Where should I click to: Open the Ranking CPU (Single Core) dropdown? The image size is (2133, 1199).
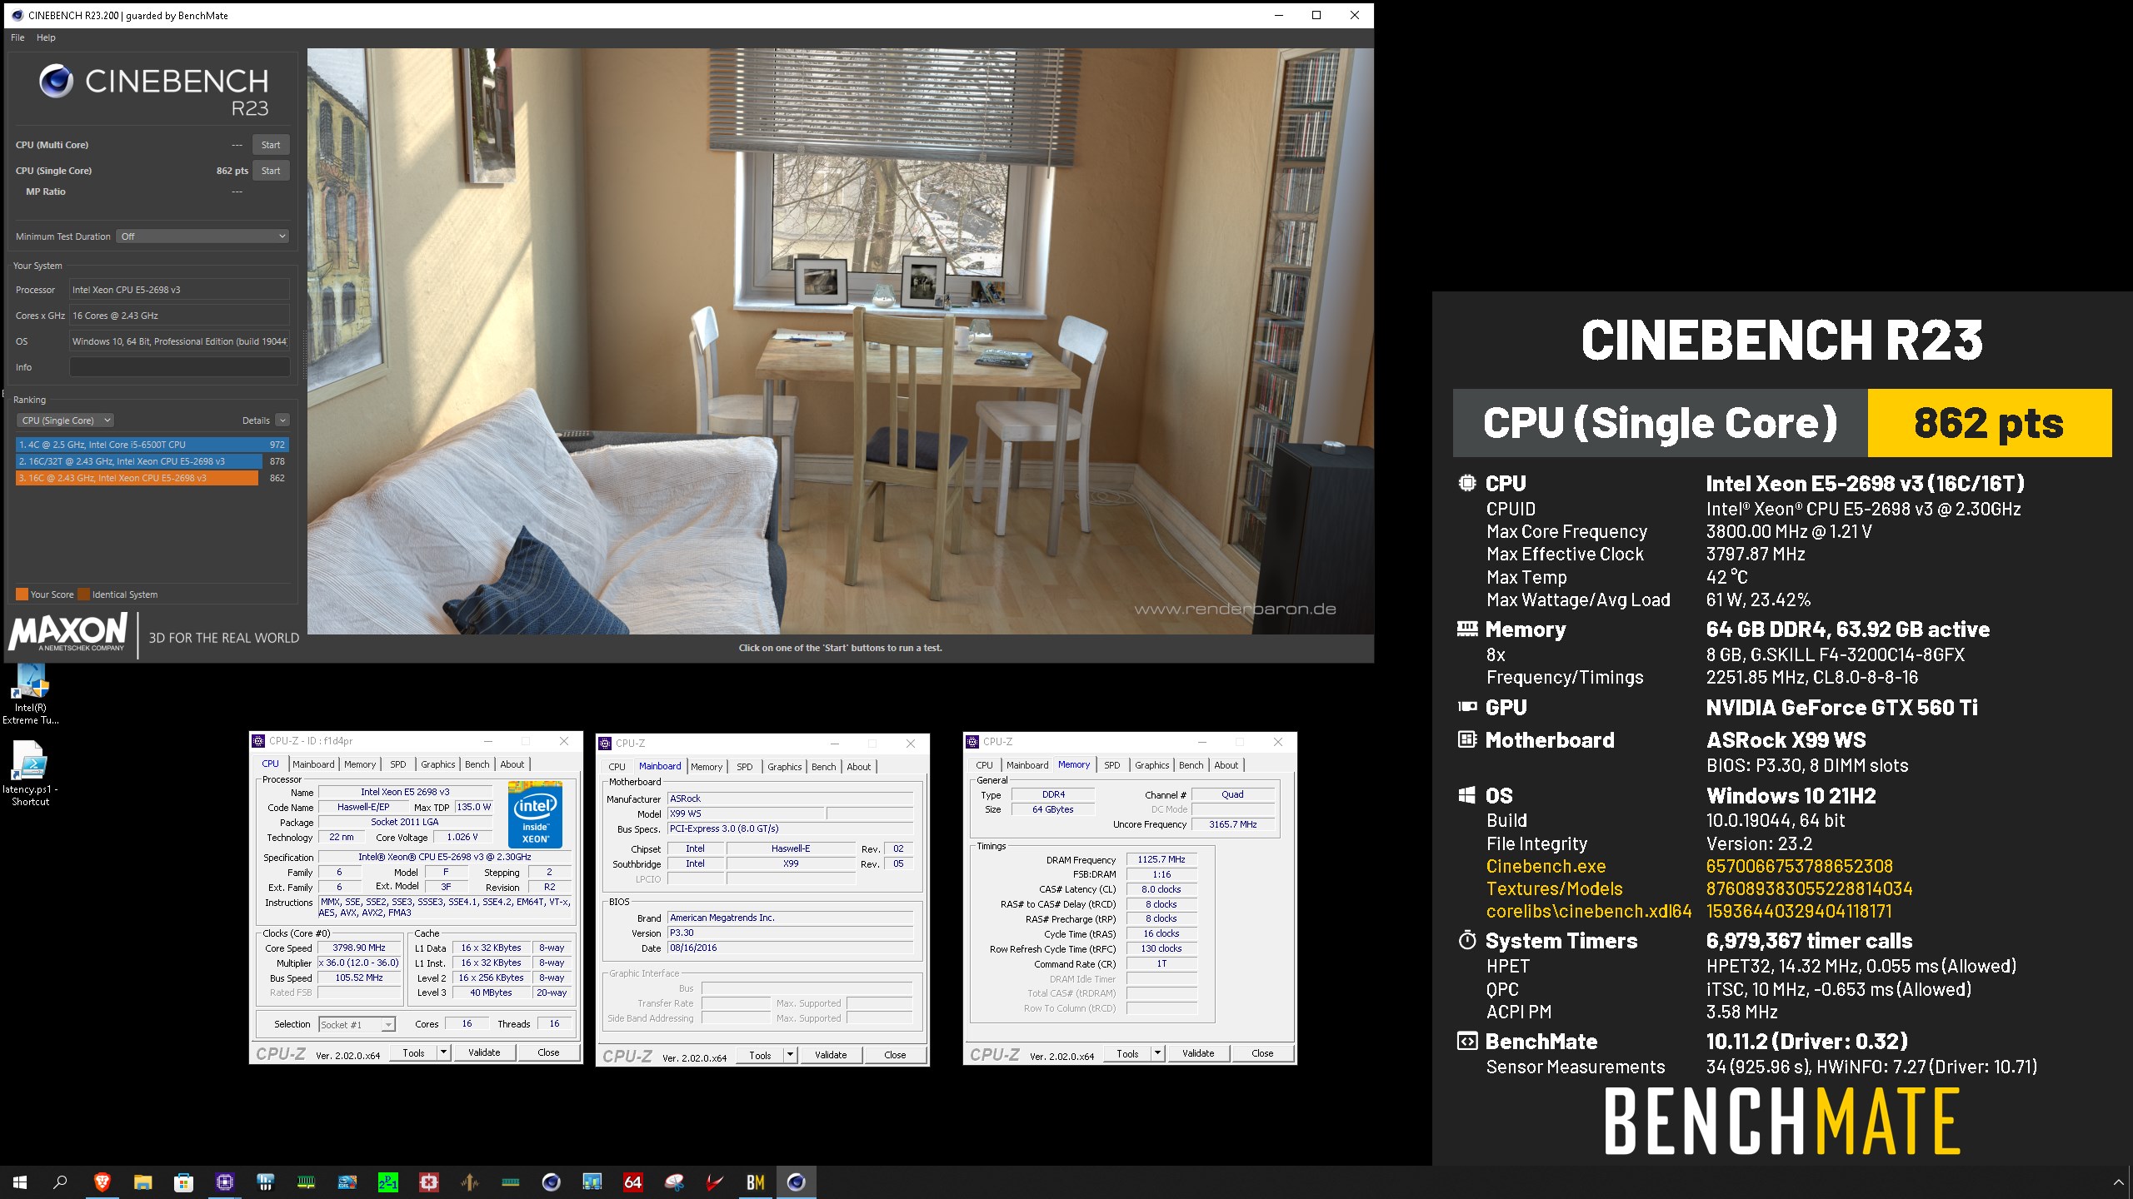click(65, 420)
